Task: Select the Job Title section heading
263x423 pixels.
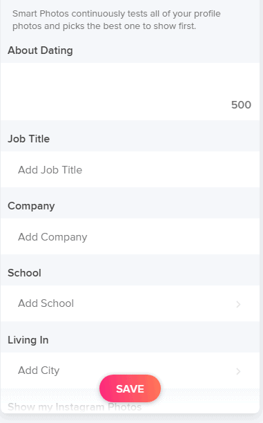Action: point(28,139)
